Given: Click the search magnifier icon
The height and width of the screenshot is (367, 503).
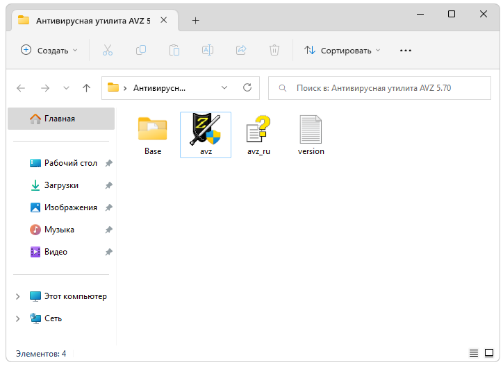Looking at the screenshot, I should click(x=282, y=88).
